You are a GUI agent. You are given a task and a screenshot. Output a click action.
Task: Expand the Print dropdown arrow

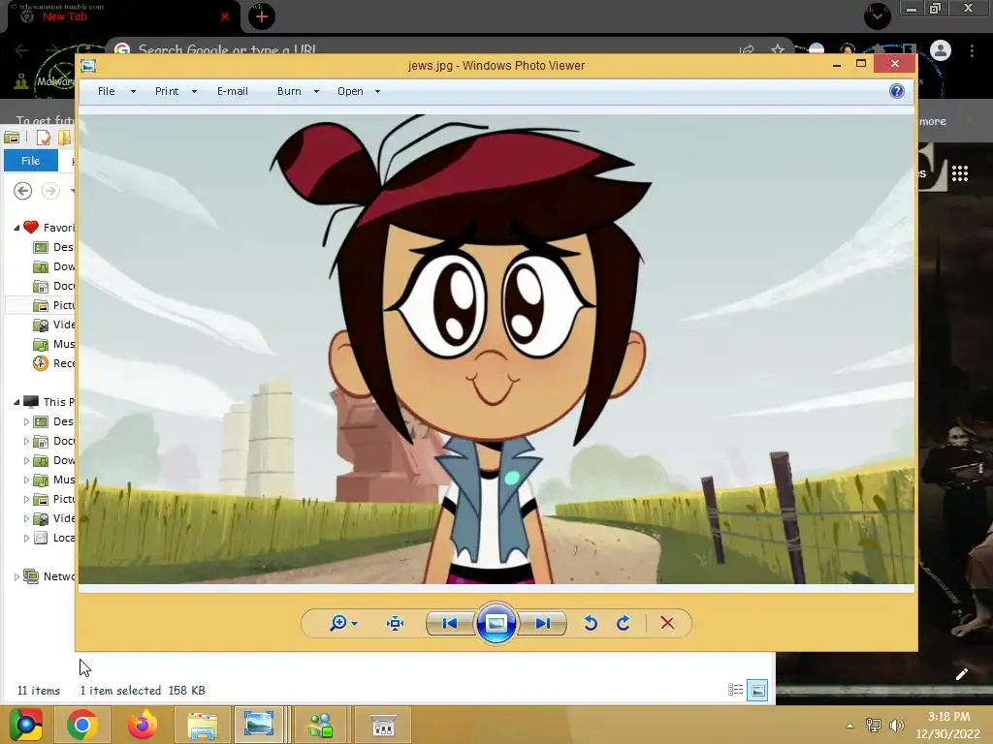coord(194,92)
